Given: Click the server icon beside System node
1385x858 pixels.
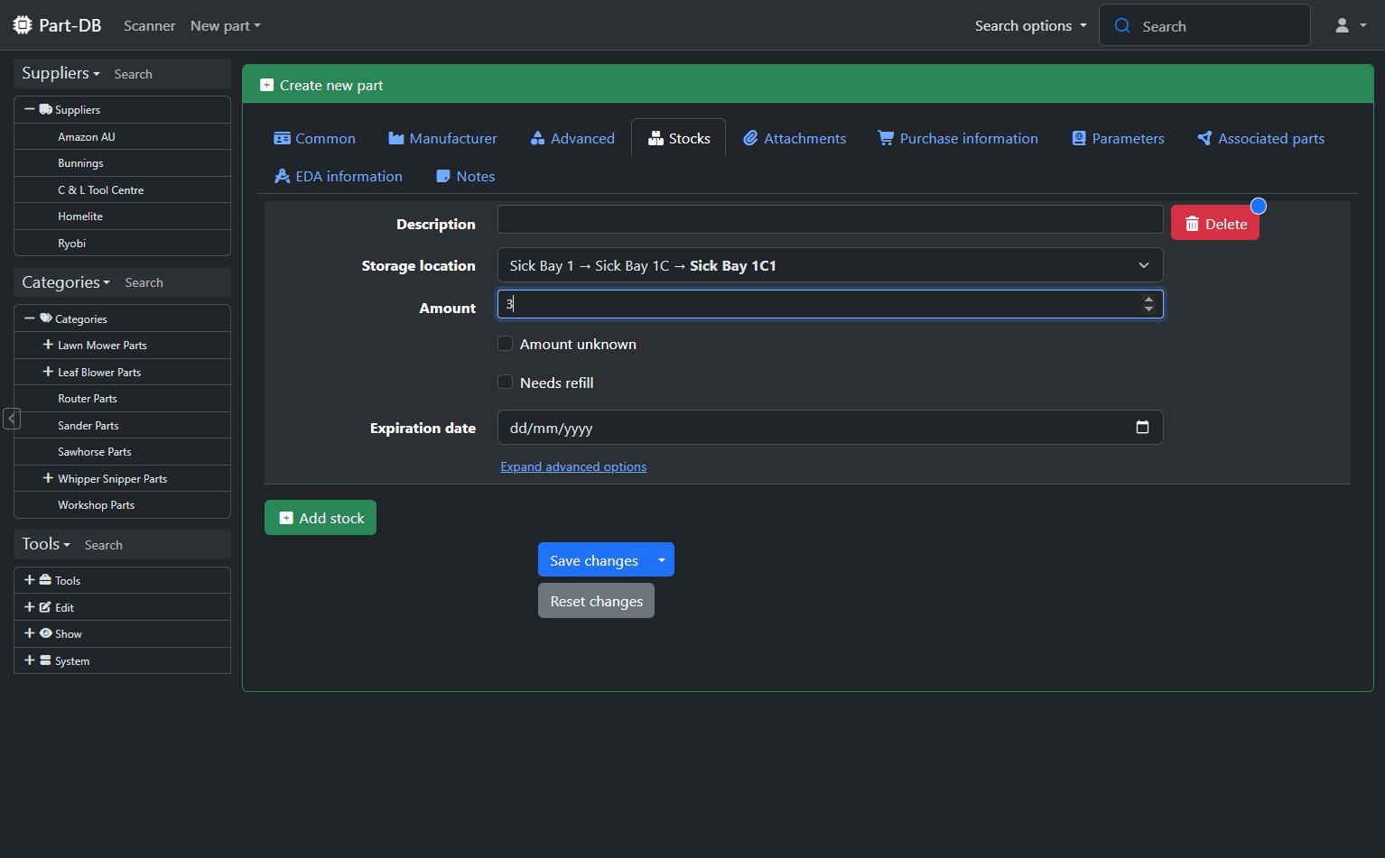Looking at the screenshot, I should 45,660.
